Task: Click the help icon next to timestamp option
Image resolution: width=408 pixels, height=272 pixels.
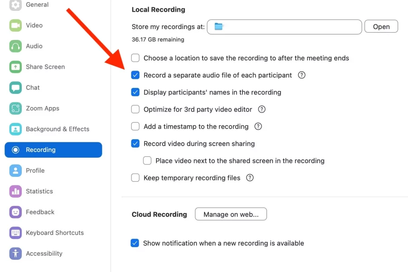Action: tap(258, 126)
